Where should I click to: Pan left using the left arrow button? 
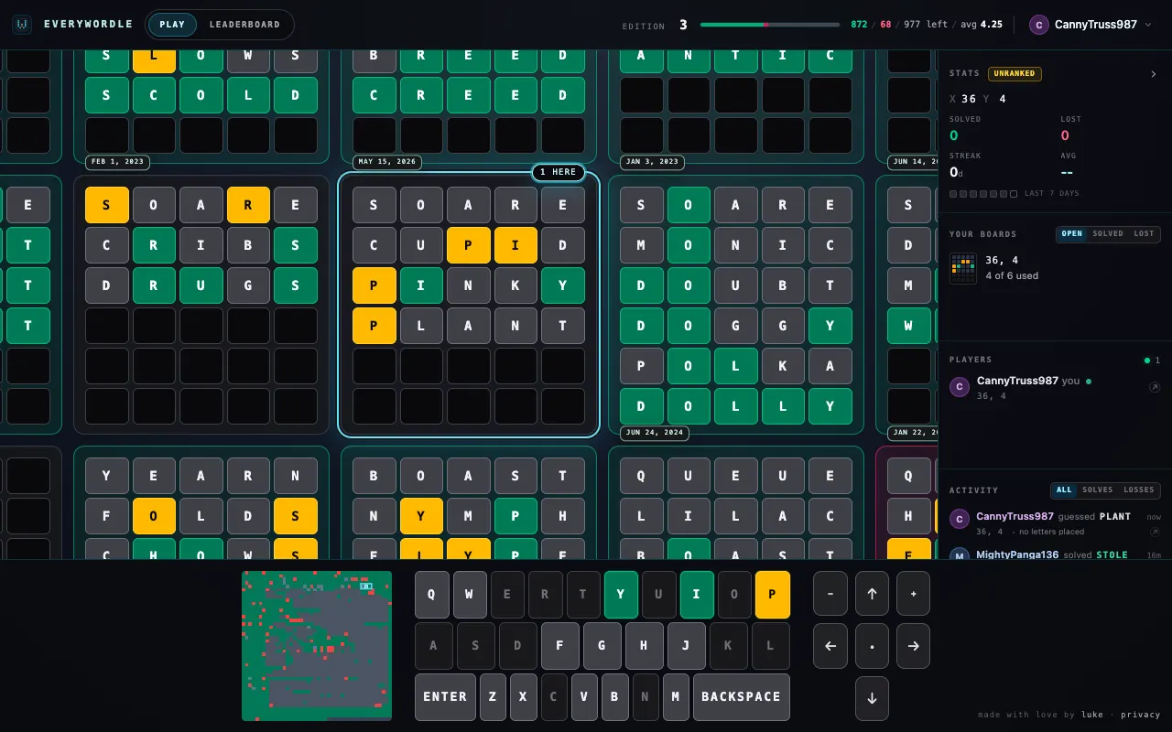click(x=830, y=646)
